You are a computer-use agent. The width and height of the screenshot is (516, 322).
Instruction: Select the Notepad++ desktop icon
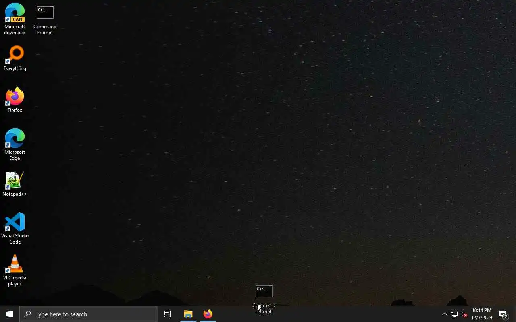pyautogui.click(x=15, y=184)
